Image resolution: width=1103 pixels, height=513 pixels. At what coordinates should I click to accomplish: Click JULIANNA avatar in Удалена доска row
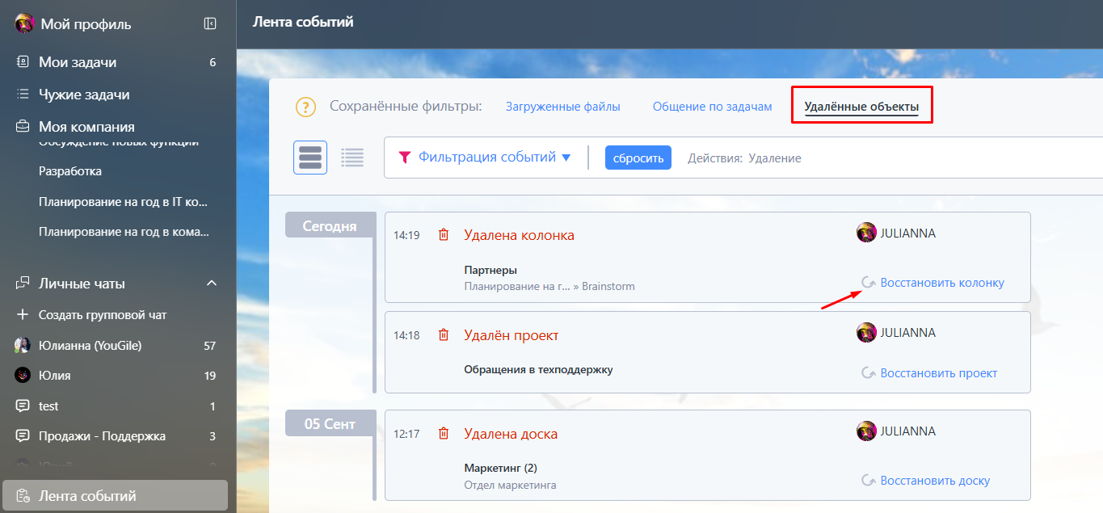[x=866, y=431]
